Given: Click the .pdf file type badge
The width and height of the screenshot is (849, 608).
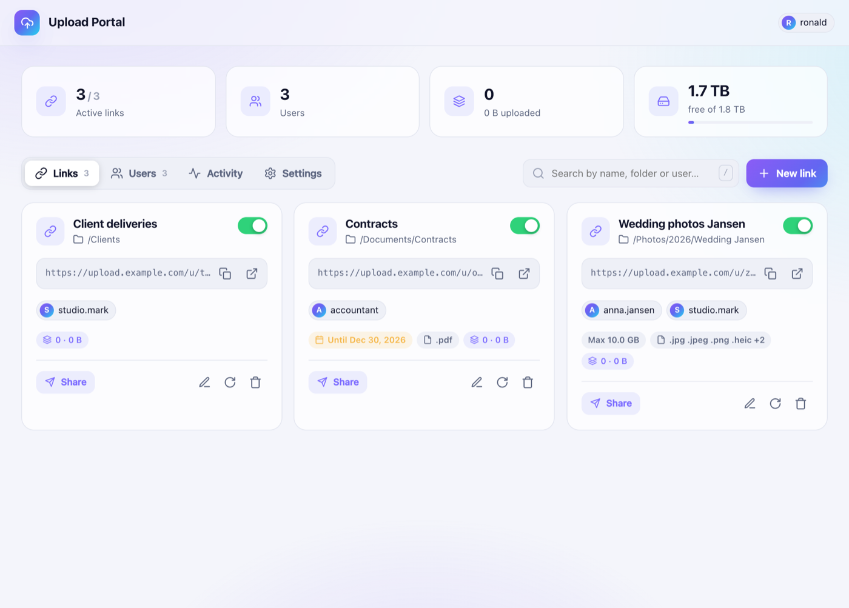Looking at the screenshot, I should click(x=438, y=340).
